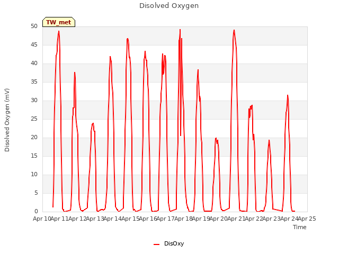Click the 15 y-axis value
The width and height of the screenshot is (339, 254).
coord(34,156)
